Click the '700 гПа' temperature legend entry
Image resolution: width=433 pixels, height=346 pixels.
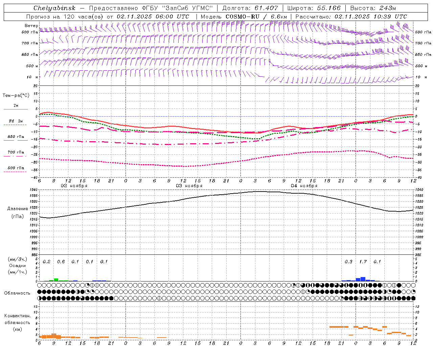click(16, 152)
